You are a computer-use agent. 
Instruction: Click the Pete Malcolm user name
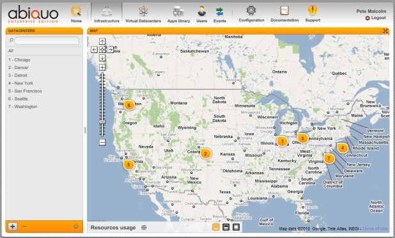tap(371, 11)
